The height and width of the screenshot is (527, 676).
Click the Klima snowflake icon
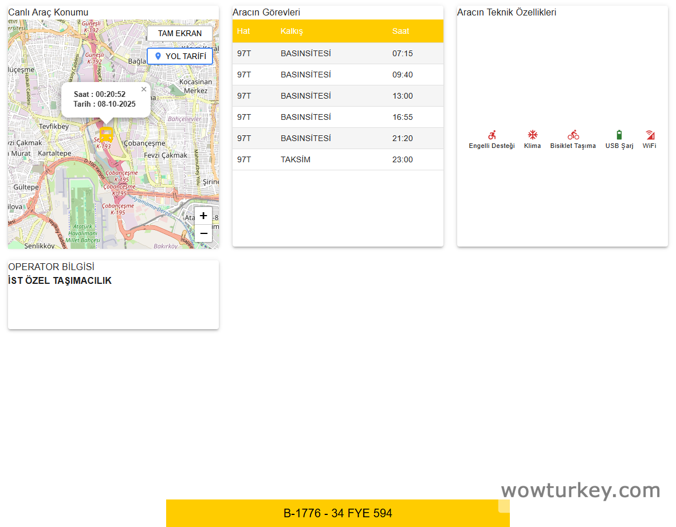(x=532, y=135)
